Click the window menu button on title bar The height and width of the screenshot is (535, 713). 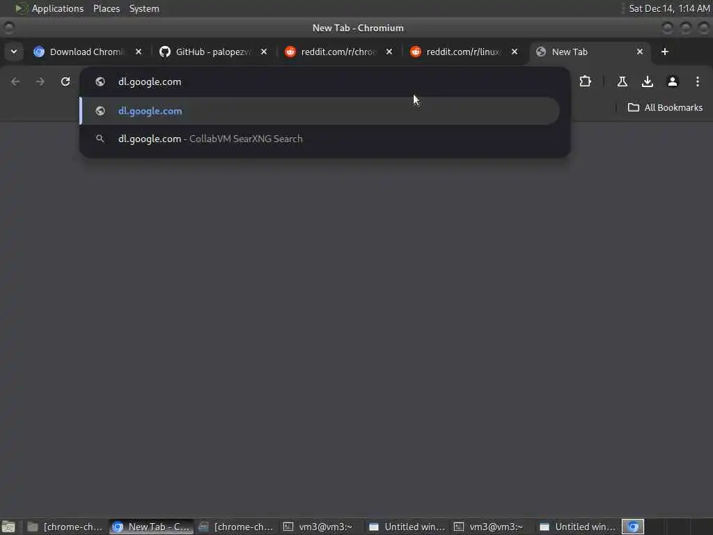[8, 28]
